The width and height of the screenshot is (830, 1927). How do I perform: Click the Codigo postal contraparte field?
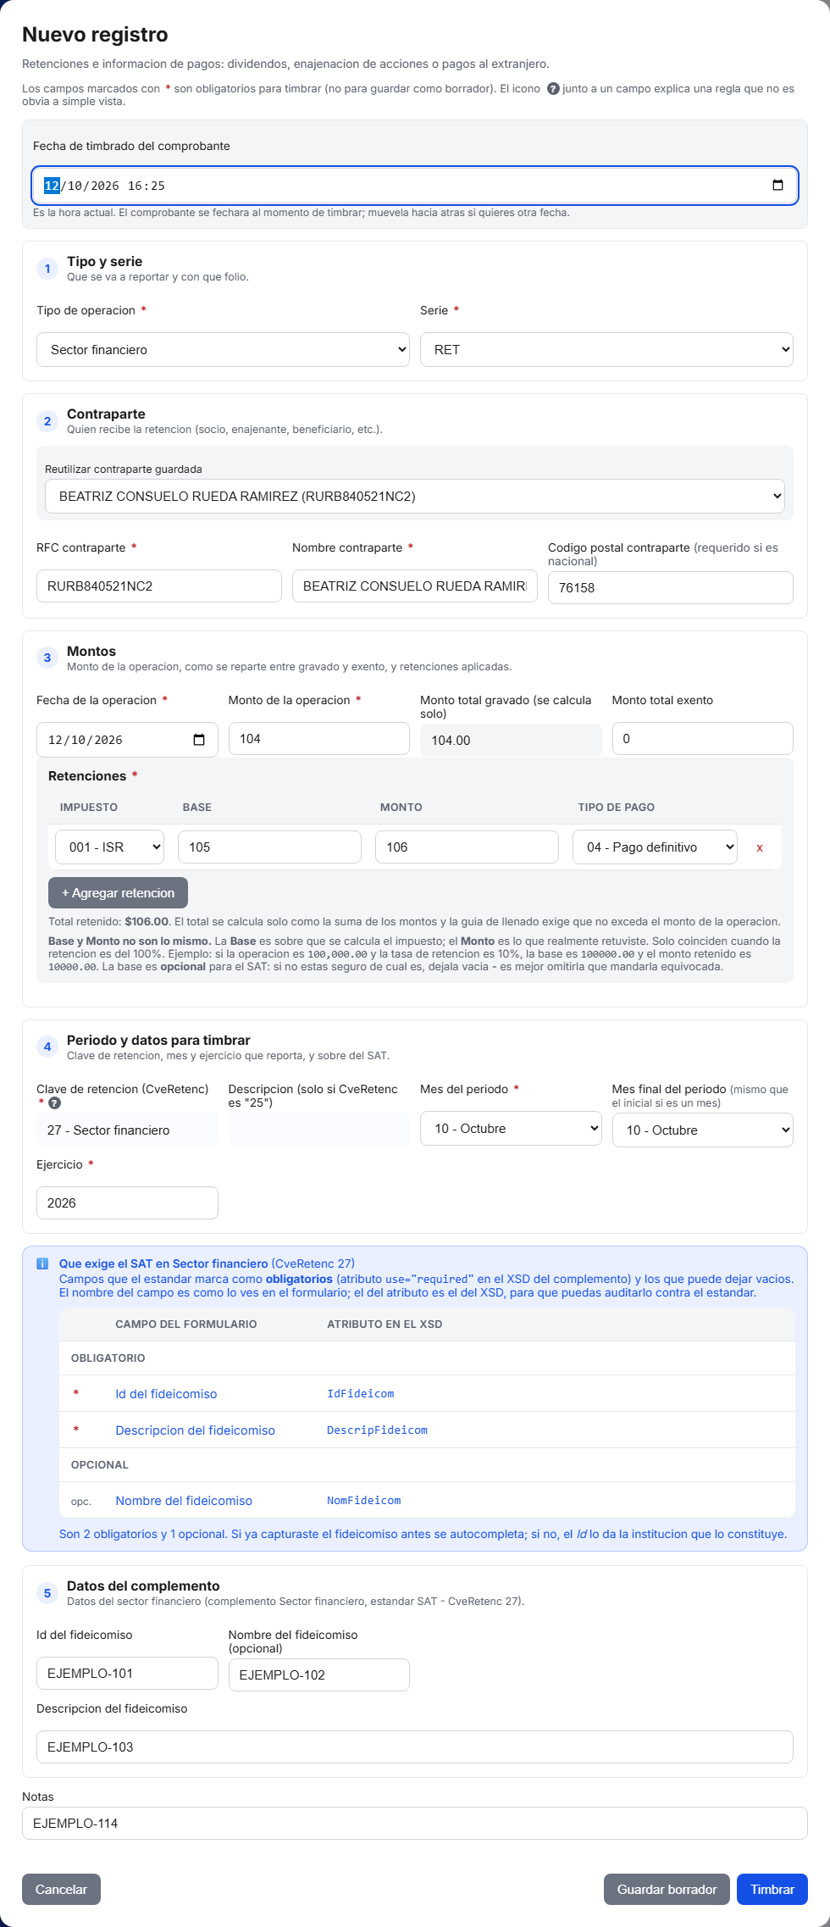click(671, 588)
